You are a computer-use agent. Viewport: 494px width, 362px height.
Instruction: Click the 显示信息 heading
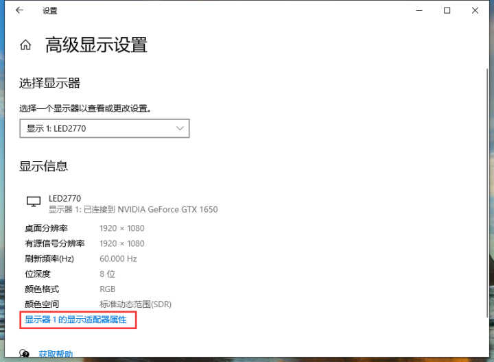pos(43,166)
